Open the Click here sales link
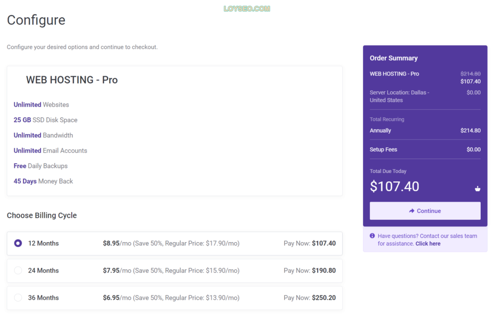494x317 pixels. (x=428, y=244)
